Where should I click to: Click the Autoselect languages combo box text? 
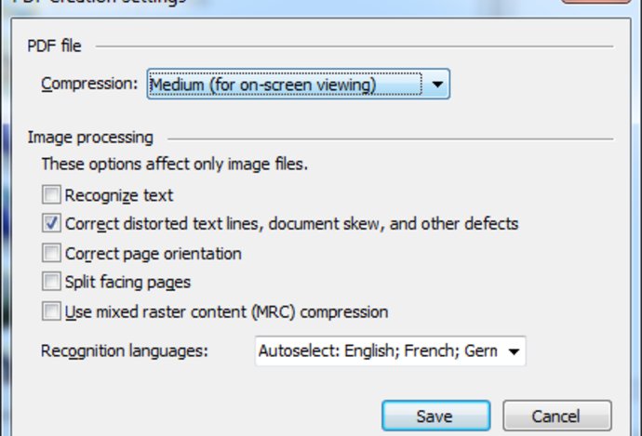point(377,351)
